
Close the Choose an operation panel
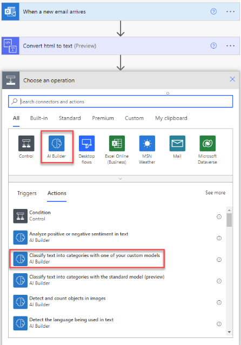point(232,79)
